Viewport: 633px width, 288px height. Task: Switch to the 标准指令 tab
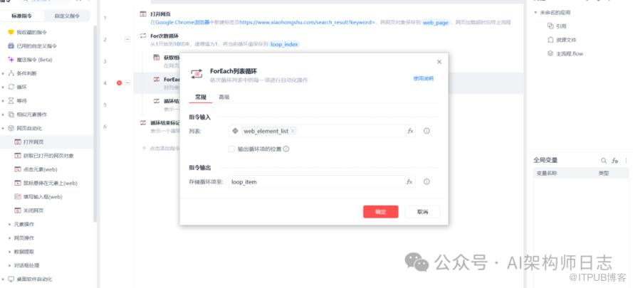[22, 16]
